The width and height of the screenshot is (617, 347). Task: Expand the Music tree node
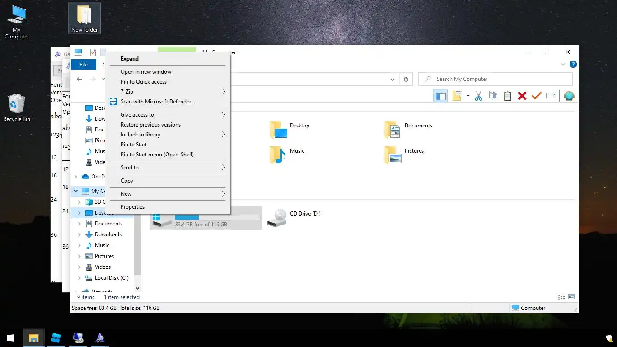pyautogui.click(x=79, y=245)
